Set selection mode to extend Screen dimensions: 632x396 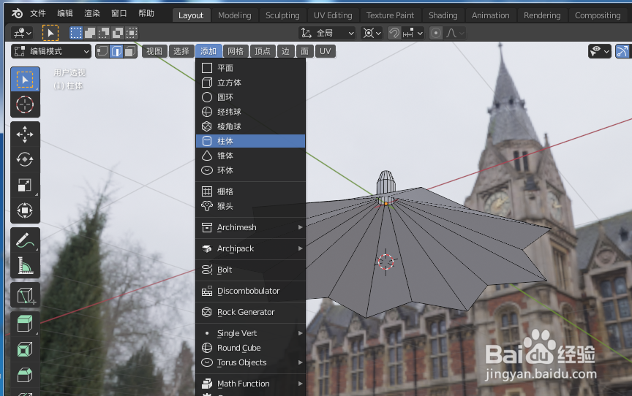click(x=90, y=33)
